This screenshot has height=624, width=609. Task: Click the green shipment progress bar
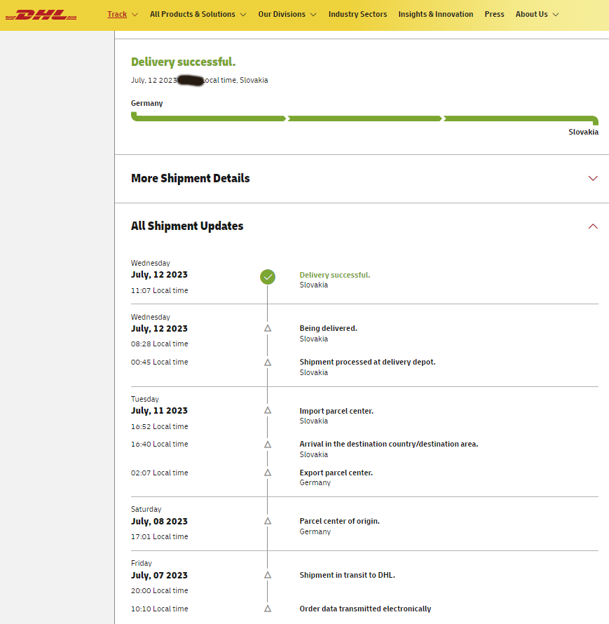click(x=364, y=118)
